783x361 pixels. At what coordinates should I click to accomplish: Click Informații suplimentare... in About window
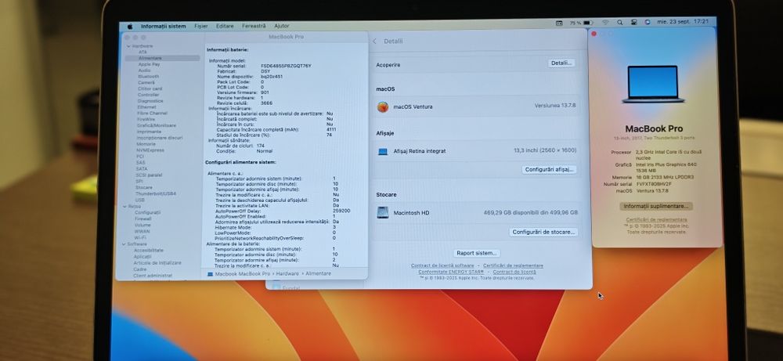[656, 206]
